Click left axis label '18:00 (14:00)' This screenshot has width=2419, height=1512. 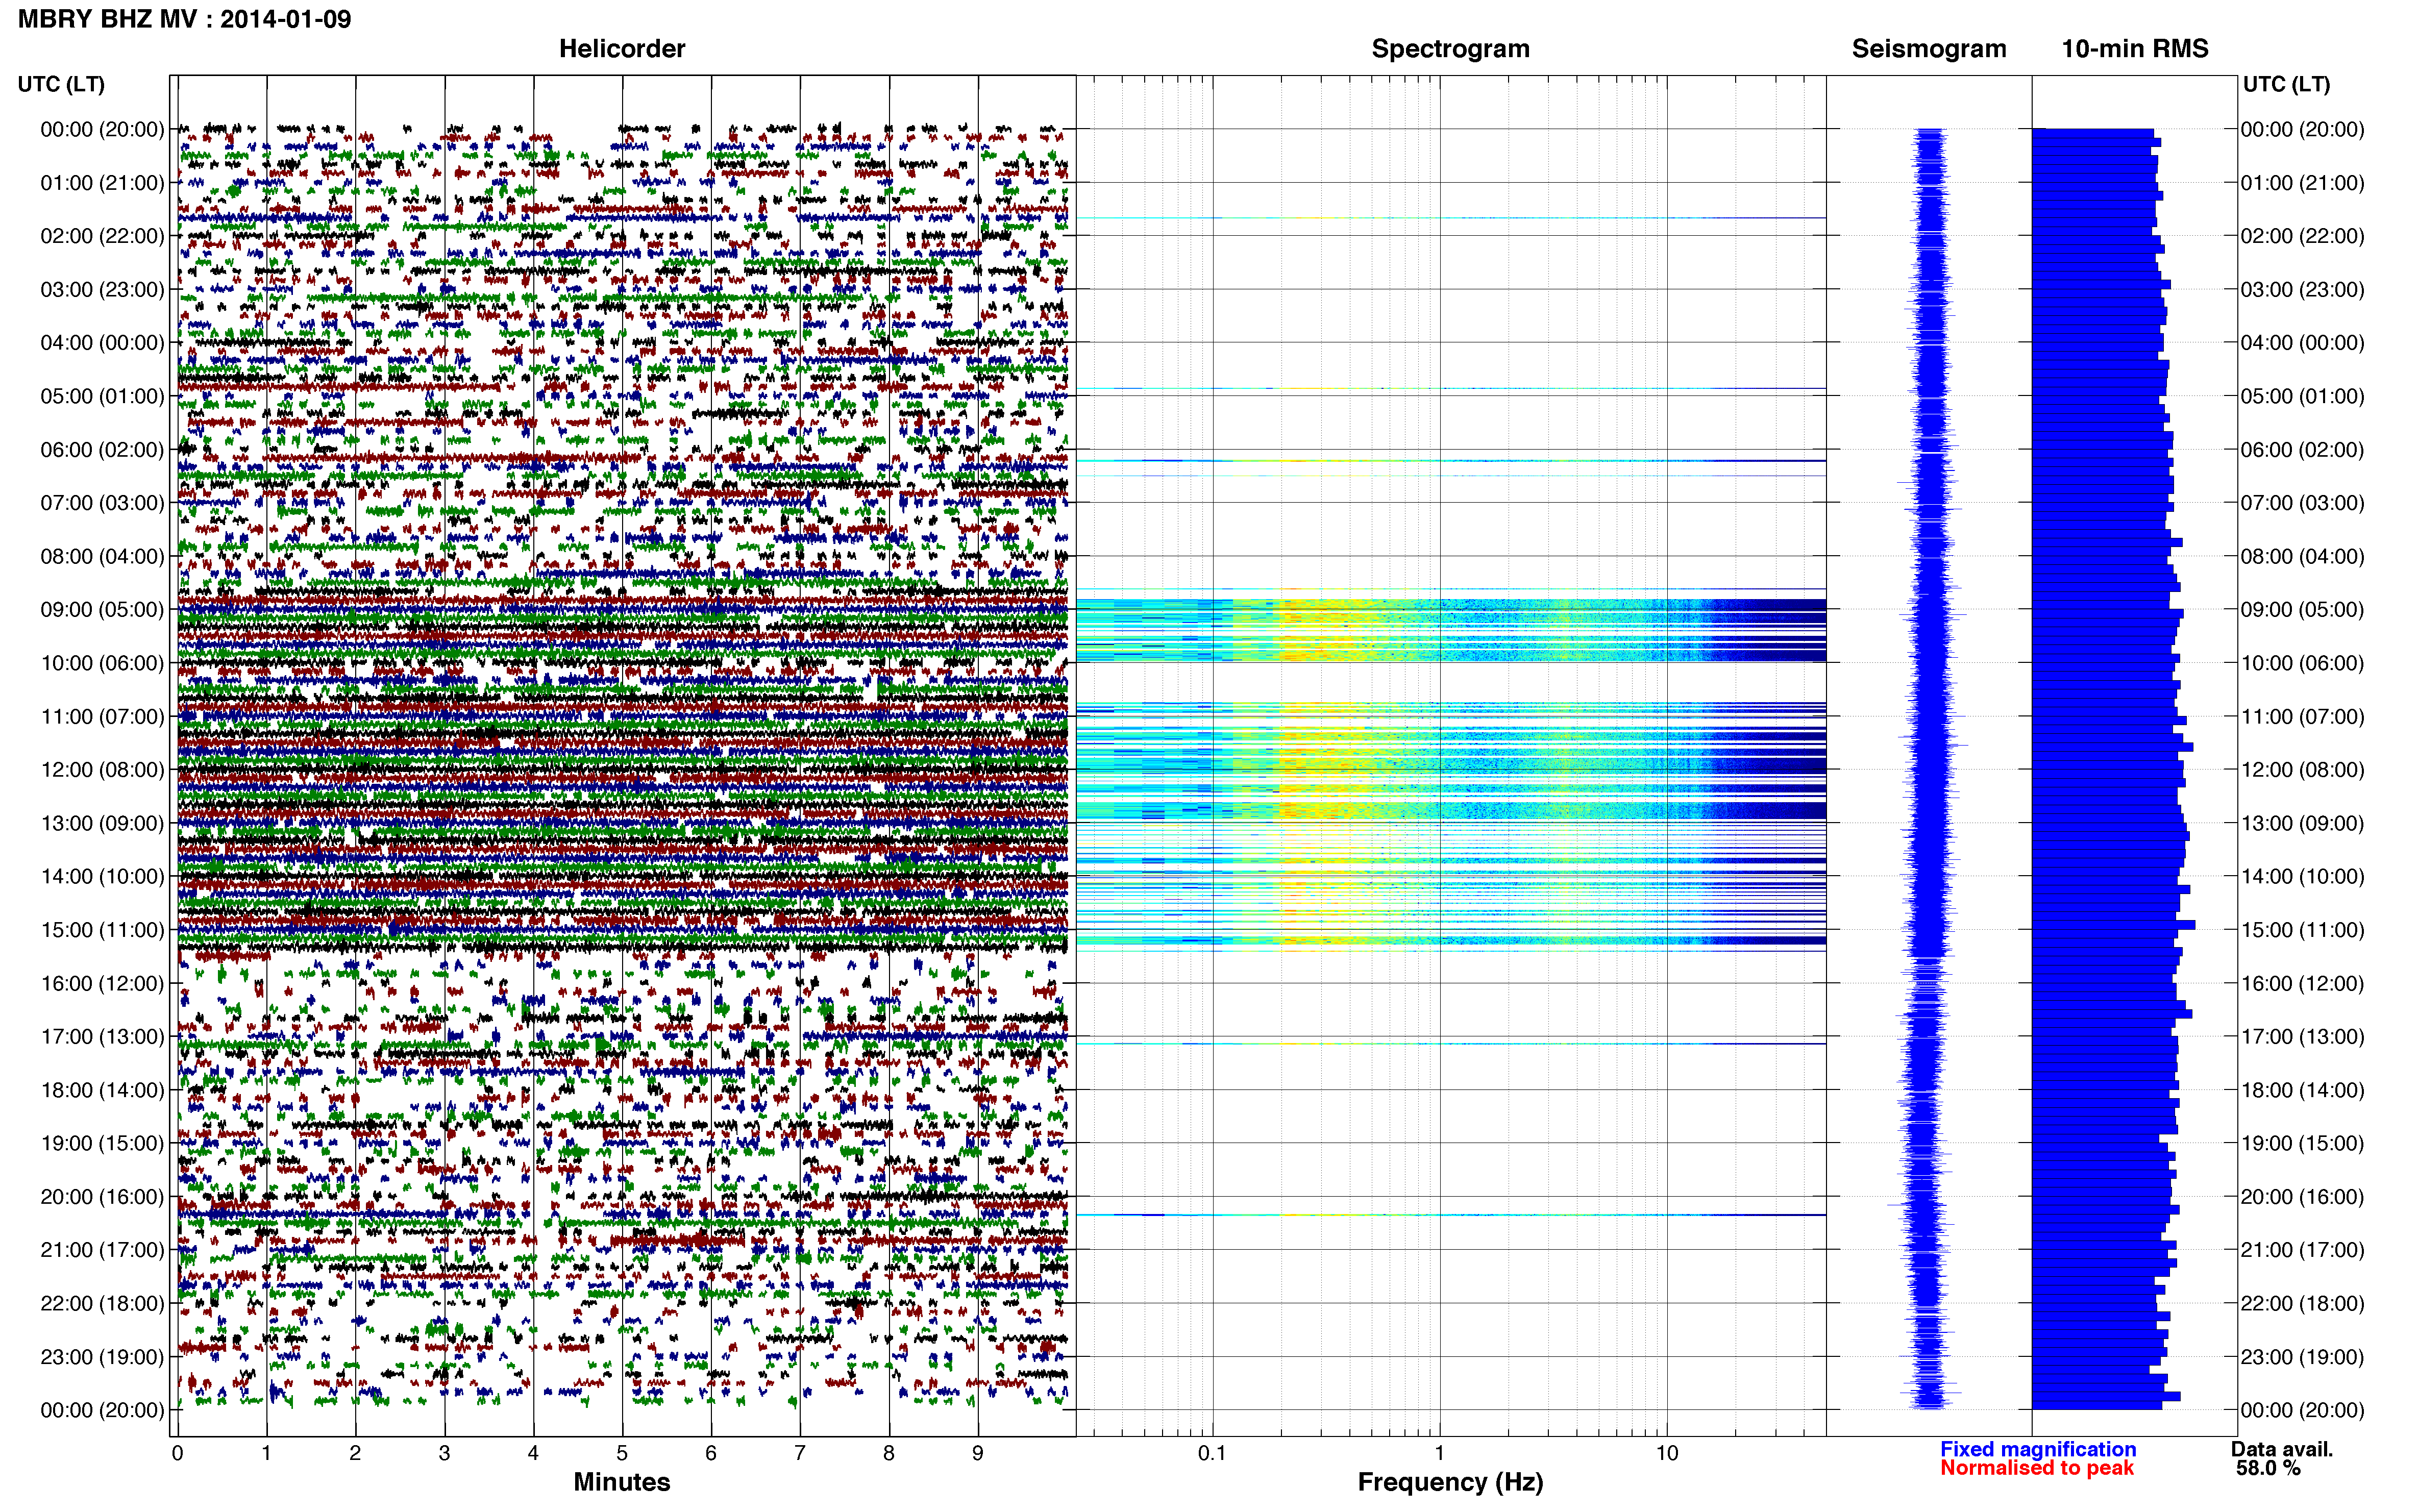tap(102, 1090)
